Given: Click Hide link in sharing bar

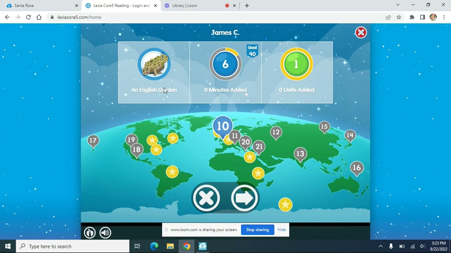Looking at the screenshot, I should (x=282, y=230).
